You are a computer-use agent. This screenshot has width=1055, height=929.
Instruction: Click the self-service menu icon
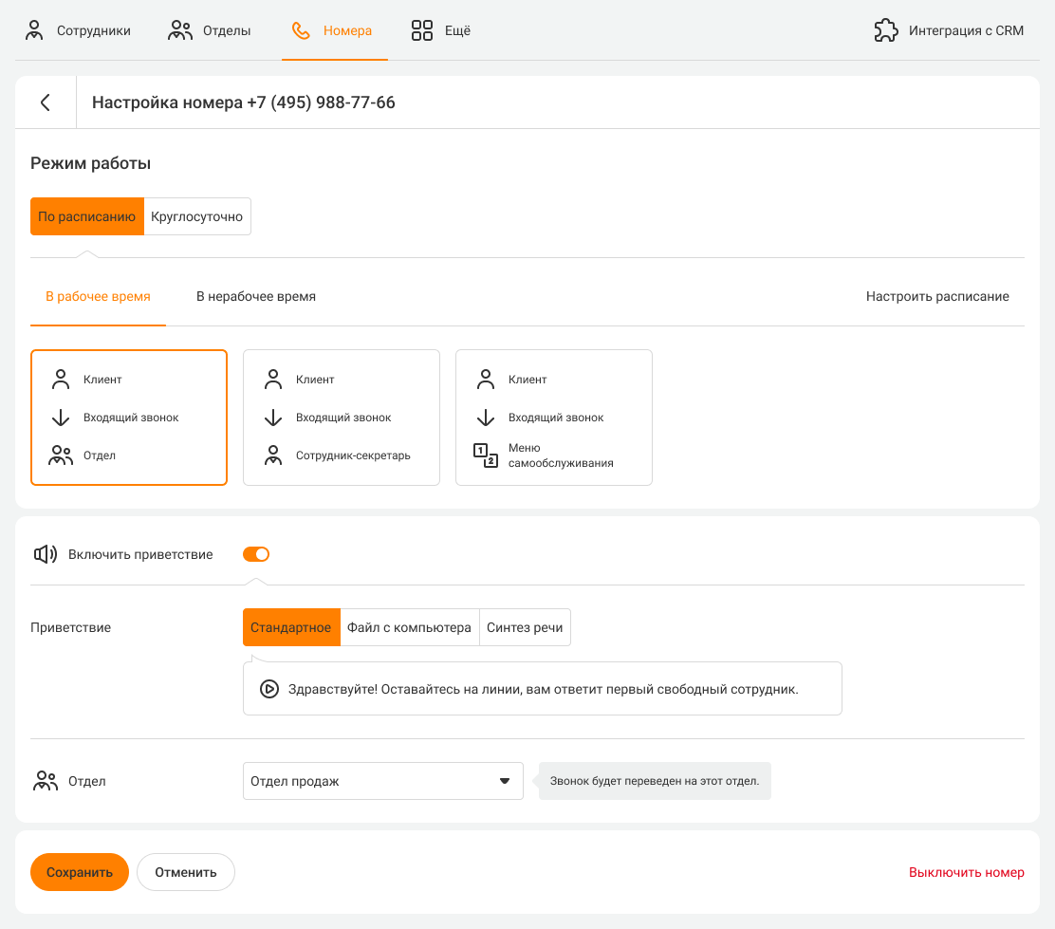click(x=485, y=455)
